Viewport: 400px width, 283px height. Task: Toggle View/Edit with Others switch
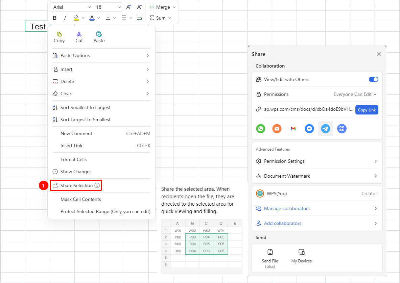click(x=374, y=79)
